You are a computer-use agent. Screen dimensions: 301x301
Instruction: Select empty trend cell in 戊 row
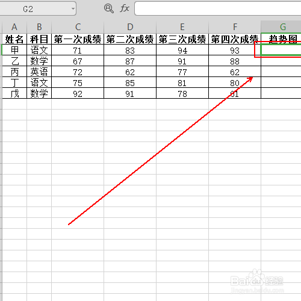coord(281,93)
